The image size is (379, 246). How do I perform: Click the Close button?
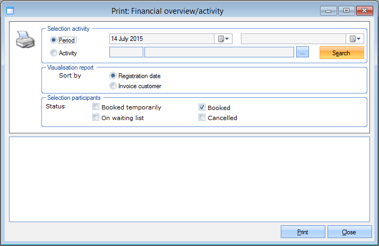pyautogui.click(x=349, y=232)
